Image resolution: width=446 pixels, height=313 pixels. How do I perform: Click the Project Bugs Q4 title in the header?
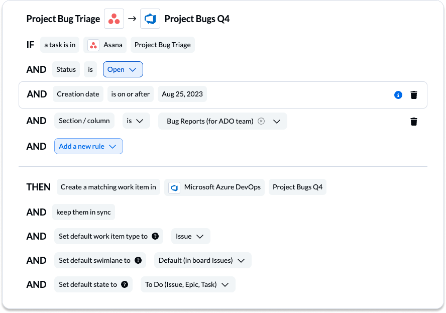pyautogui.click(x=197, y=19)
